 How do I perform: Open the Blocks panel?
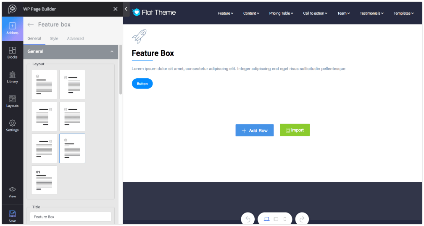[x=13, y=53]
